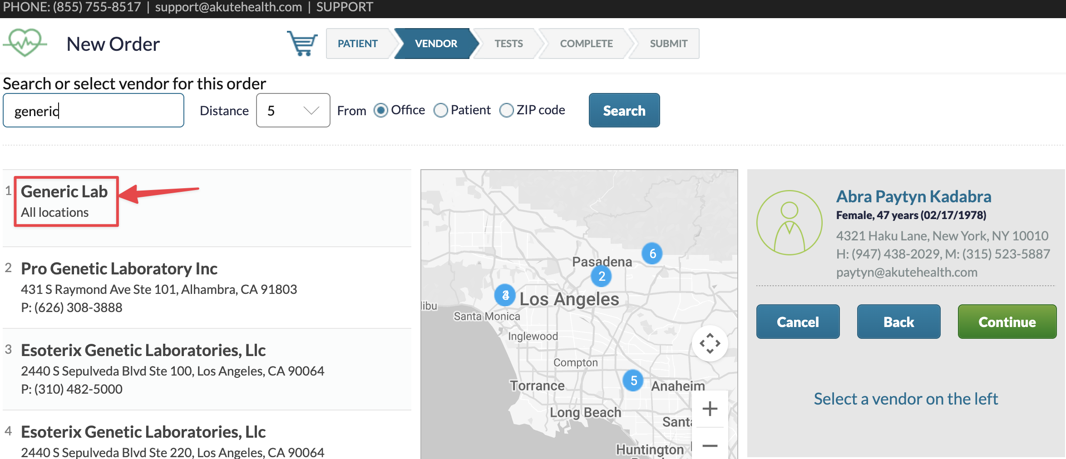Screen dimensions: 1066x459
Task: Click the patient avatar icon
Action: point(790,223)
